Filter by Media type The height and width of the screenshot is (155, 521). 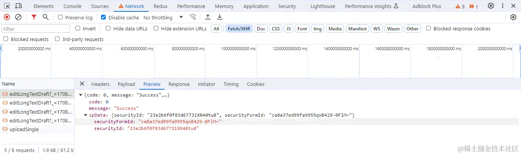335,28
